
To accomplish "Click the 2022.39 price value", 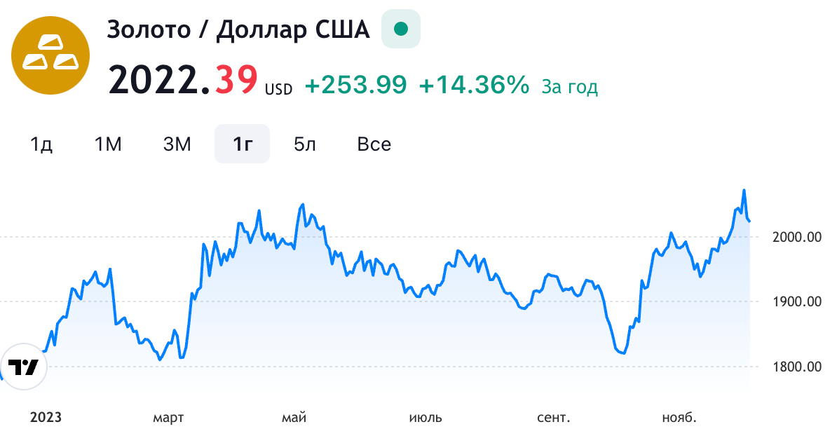I will click(182, 81).
